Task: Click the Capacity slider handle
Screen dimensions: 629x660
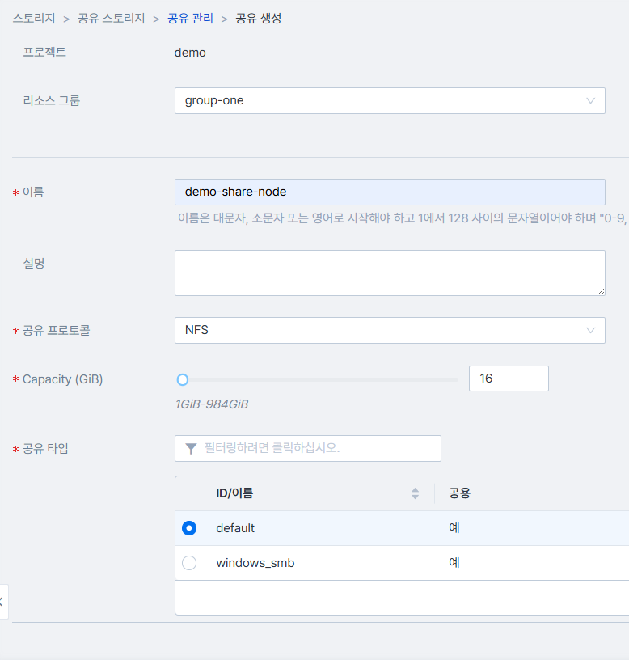Action: point(183,379)
